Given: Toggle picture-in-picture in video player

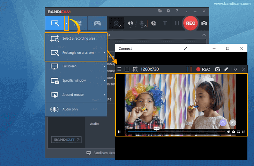Looking at the screenshot, I should point(238,132).
